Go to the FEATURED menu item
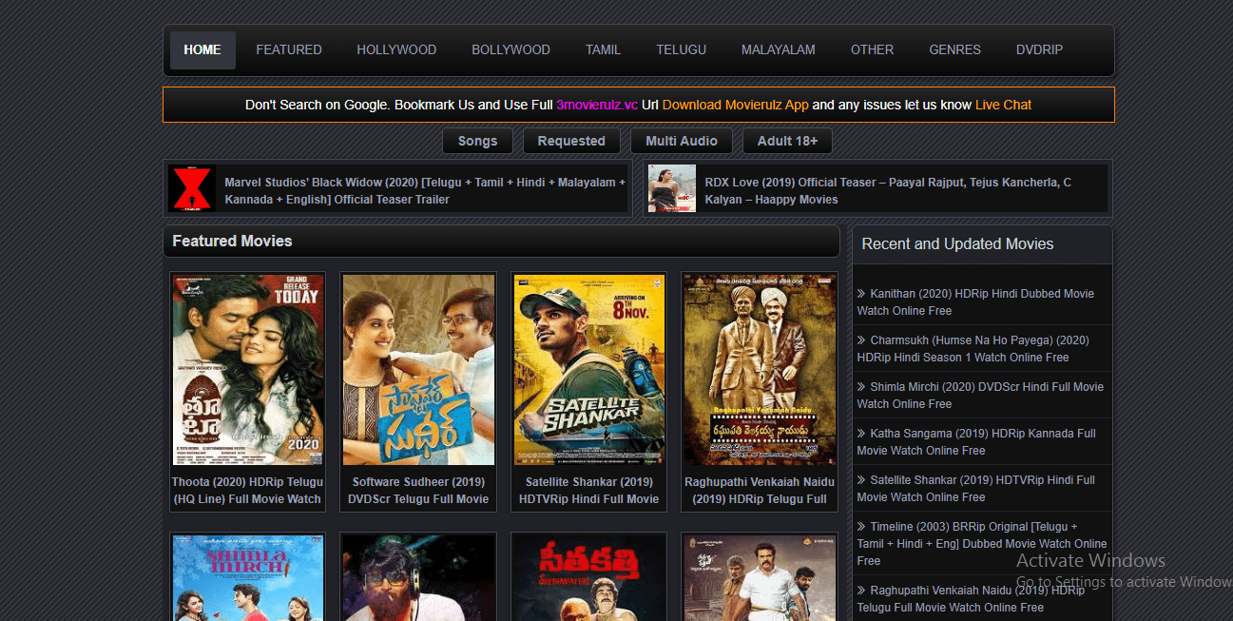The width and height of the screenshot is (1233, 621). (289, 50)
